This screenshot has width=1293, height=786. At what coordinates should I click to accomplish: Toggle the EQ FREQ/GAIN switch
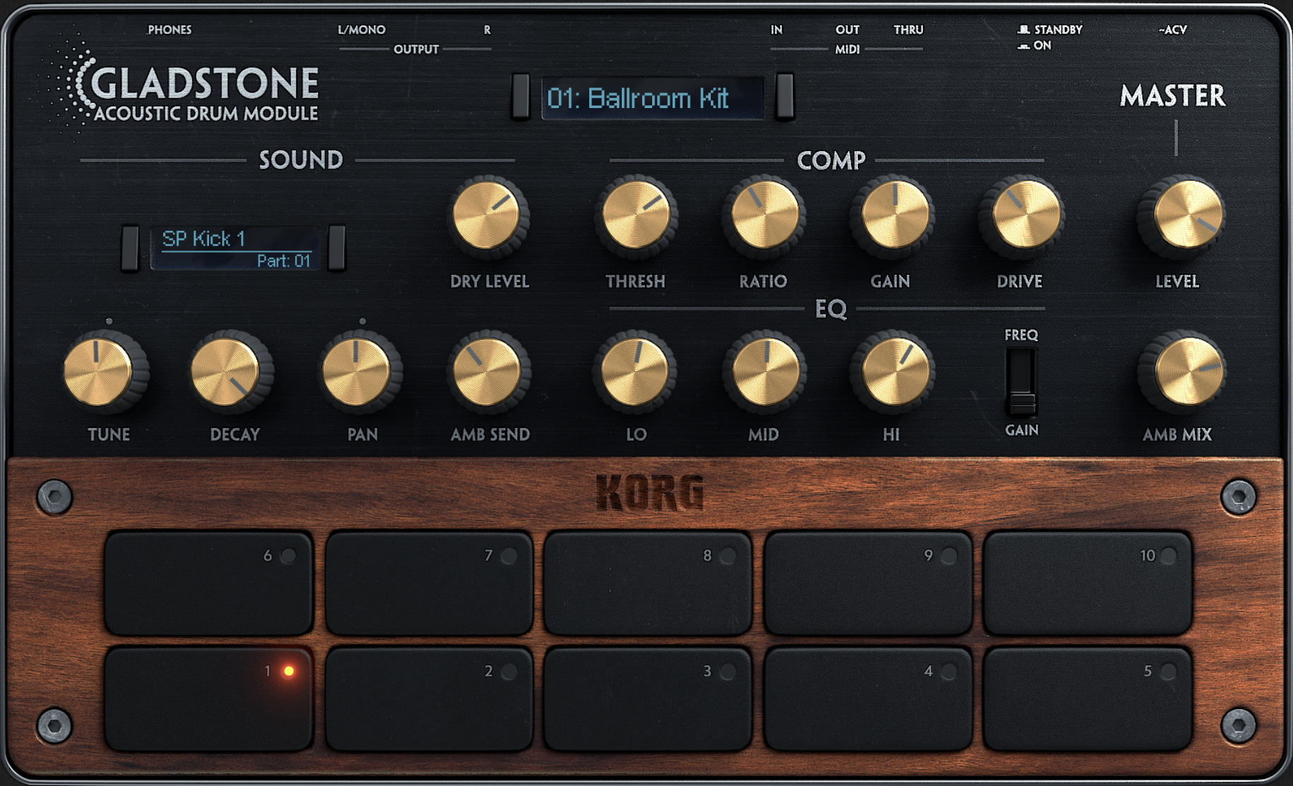[x=1021, y=382]
